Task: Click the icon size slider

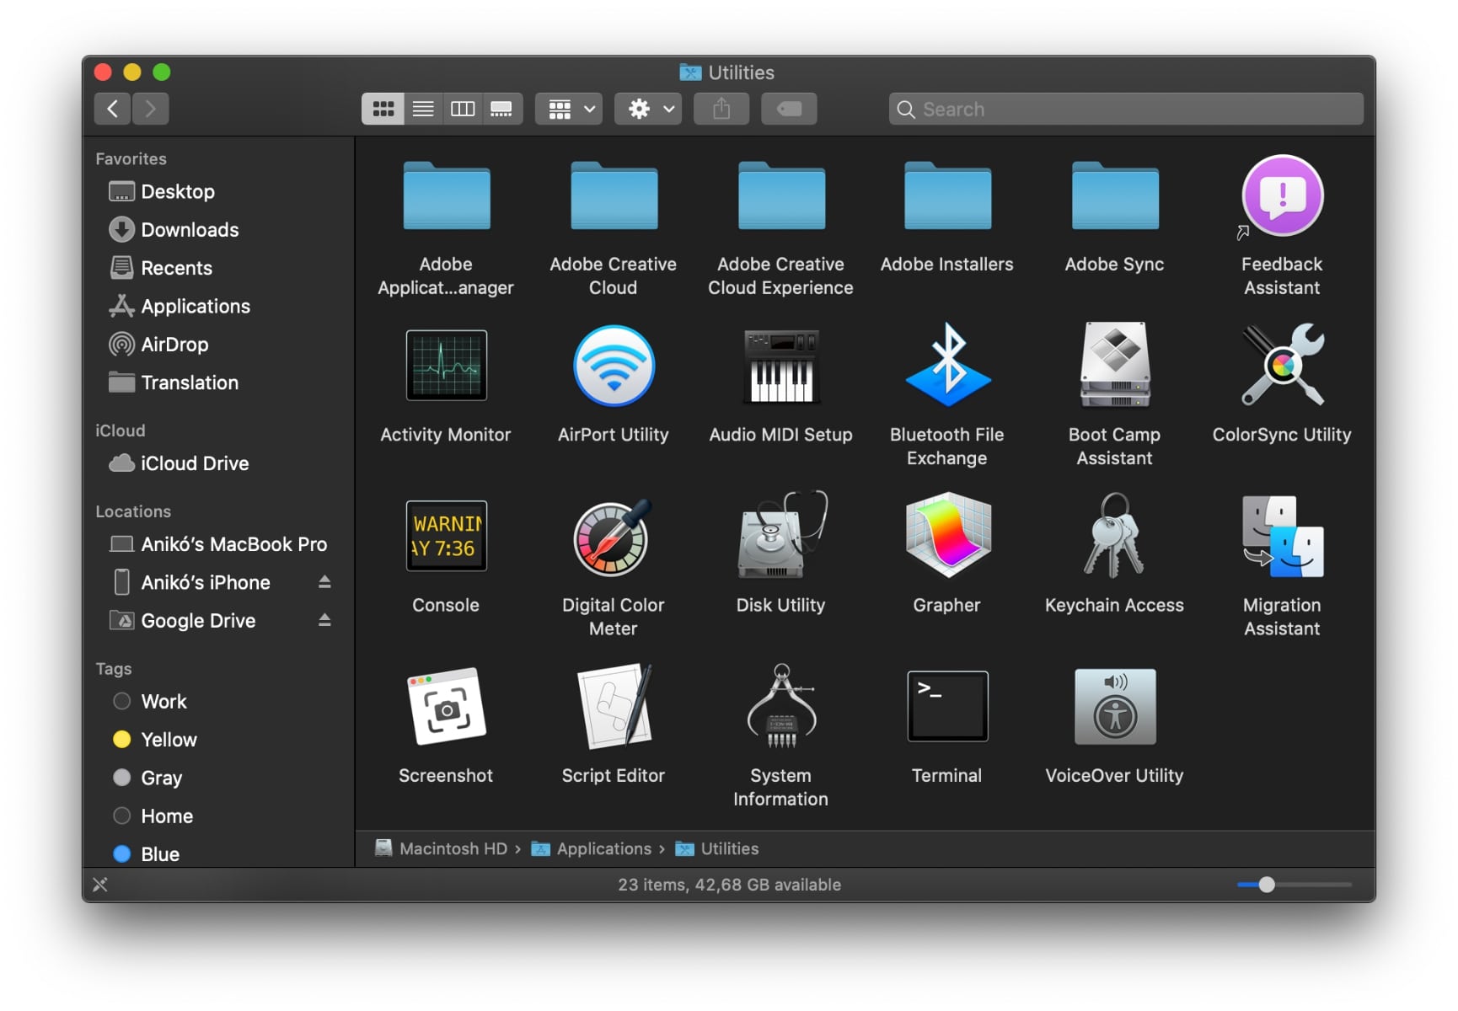Action: click(x=1266, y=885)
